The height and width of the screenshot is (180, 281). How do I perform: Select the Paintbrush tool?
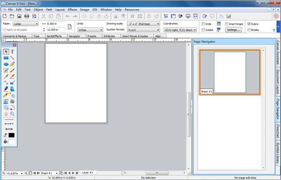point(12,70)
